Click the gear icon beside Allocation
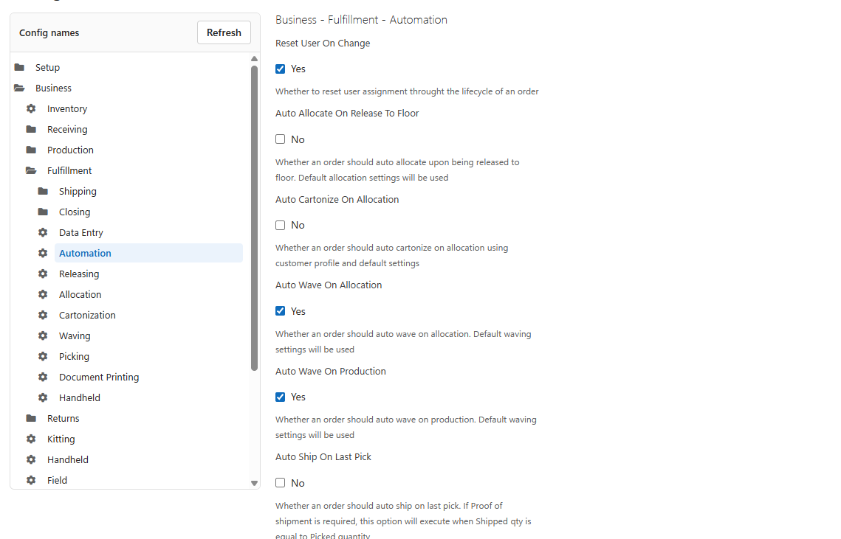The height and width of the screenshot is (539, 841). pyautogui.click(x=43, y=295)
